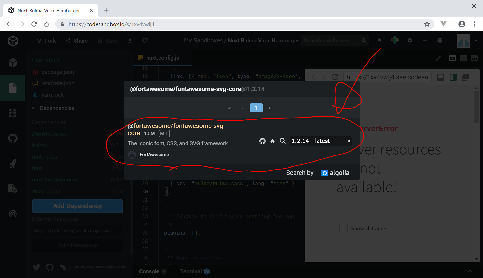Viewport: 483px width, 278px height.
Task: Open GitHub repo icon for fontawesome-svg-core
Action: [262, 141]
